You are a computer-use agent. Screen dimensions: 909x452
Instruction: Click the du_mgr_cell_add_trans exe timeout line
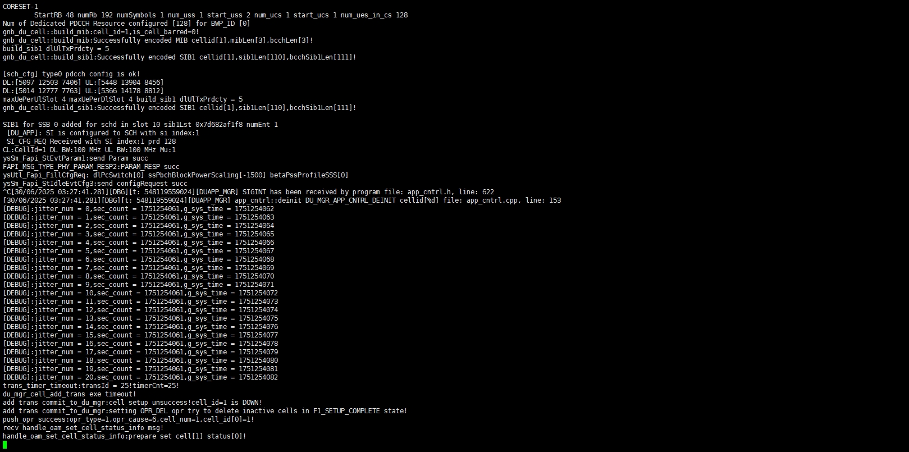(x=70, y=394)
